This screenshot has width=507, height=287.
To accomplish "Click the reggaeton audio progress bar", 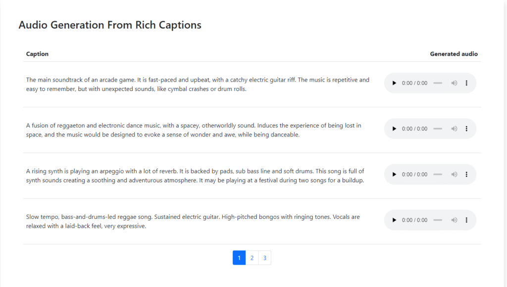I will point(438,128).
